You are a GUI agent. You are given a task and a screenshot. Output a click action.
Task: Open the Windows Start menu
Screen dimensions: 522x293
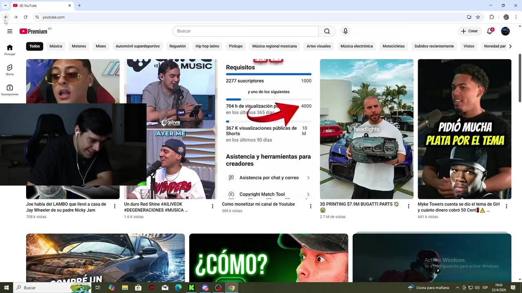tap(7, 288)
